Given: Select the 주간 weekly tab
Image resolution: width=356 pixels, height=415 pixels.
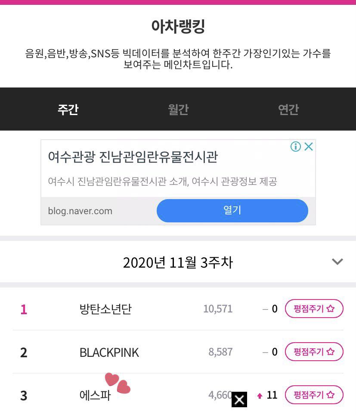Looking at the screenshot, I should [68, 109].
